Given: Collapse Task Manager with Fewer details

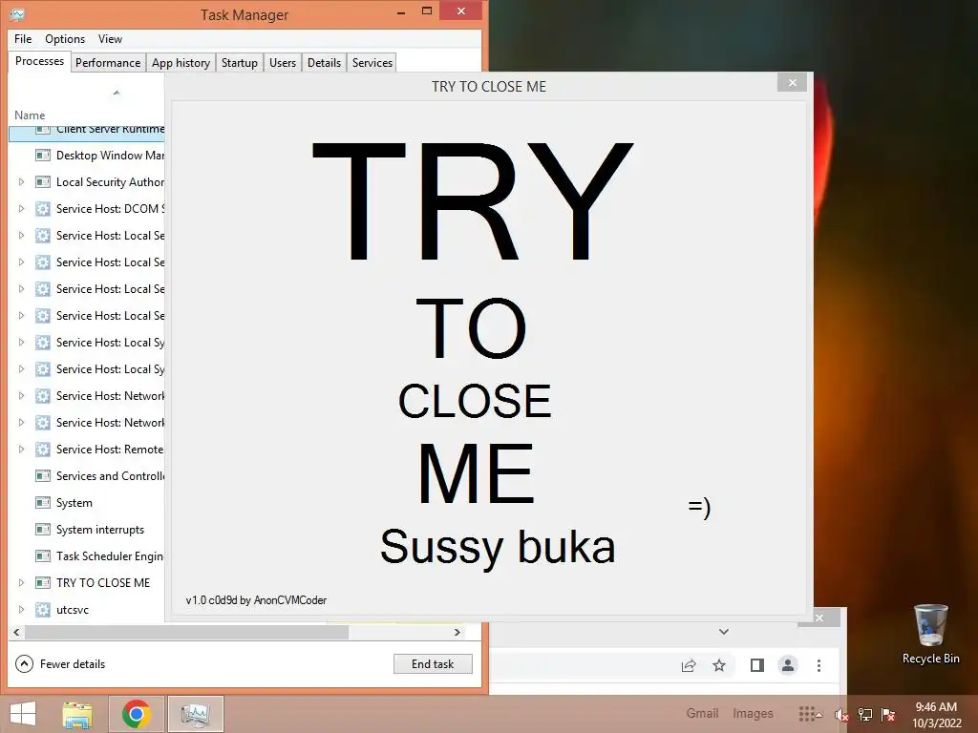Looking at the screenshot, I should [60, 664].
